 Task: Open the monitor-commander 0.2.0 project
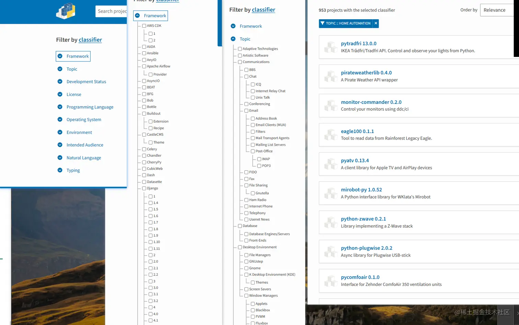[x=371, y=102]
